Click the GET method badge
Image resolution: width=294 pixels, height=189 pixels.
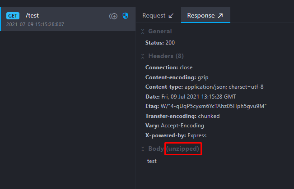(13, 16)
